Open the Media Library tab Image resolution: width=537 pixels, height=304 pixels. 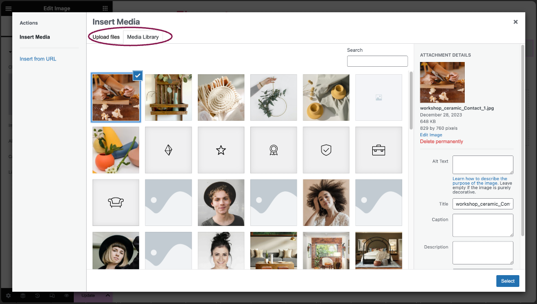tap(143, 37)
